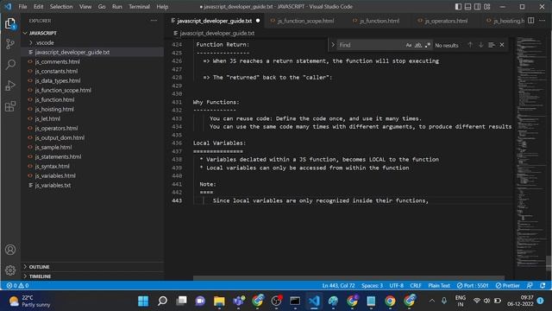This screenshot has height=311, width=552.
Task: Change line ending via CRLF item
Action: (416, 285)
